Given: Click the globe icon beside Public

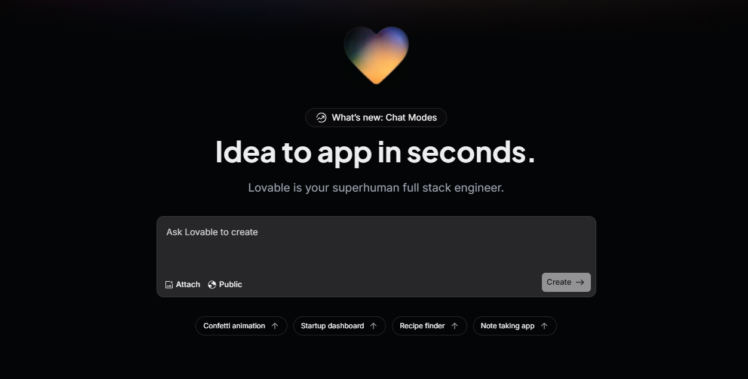Looking at the screenshot, I should (212, 285).
